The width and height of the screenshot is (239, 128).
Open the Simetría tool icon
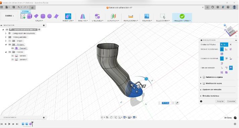[83, 16]
